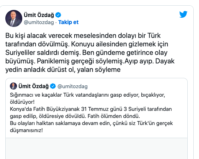Click the quoted tweet's last word "düşmanısınız!"
The image size is (199, 159).
(27, 130)
